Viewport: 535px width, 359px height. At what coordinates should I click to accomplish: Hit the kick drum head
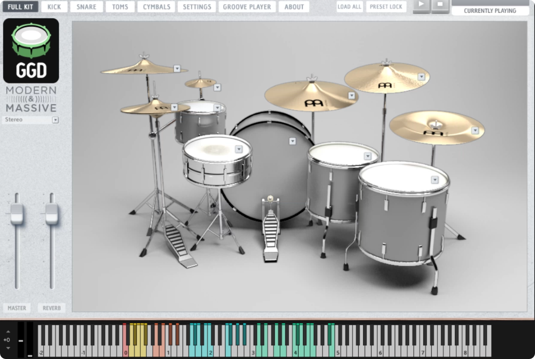270,171
